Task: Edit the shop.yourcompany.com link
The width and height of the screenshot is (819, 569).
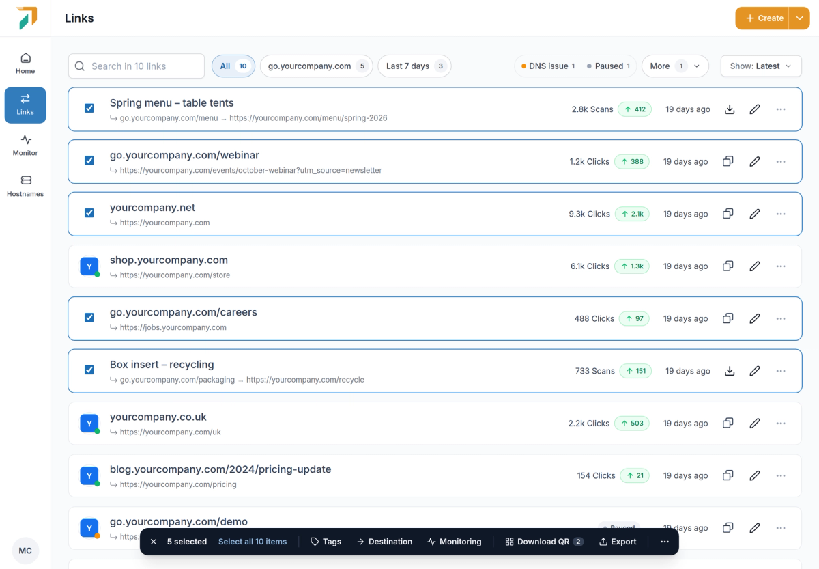Action: click(x=755, y=266)
